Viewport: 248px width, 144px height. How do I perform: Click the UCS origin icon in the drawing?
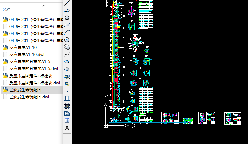106,126
